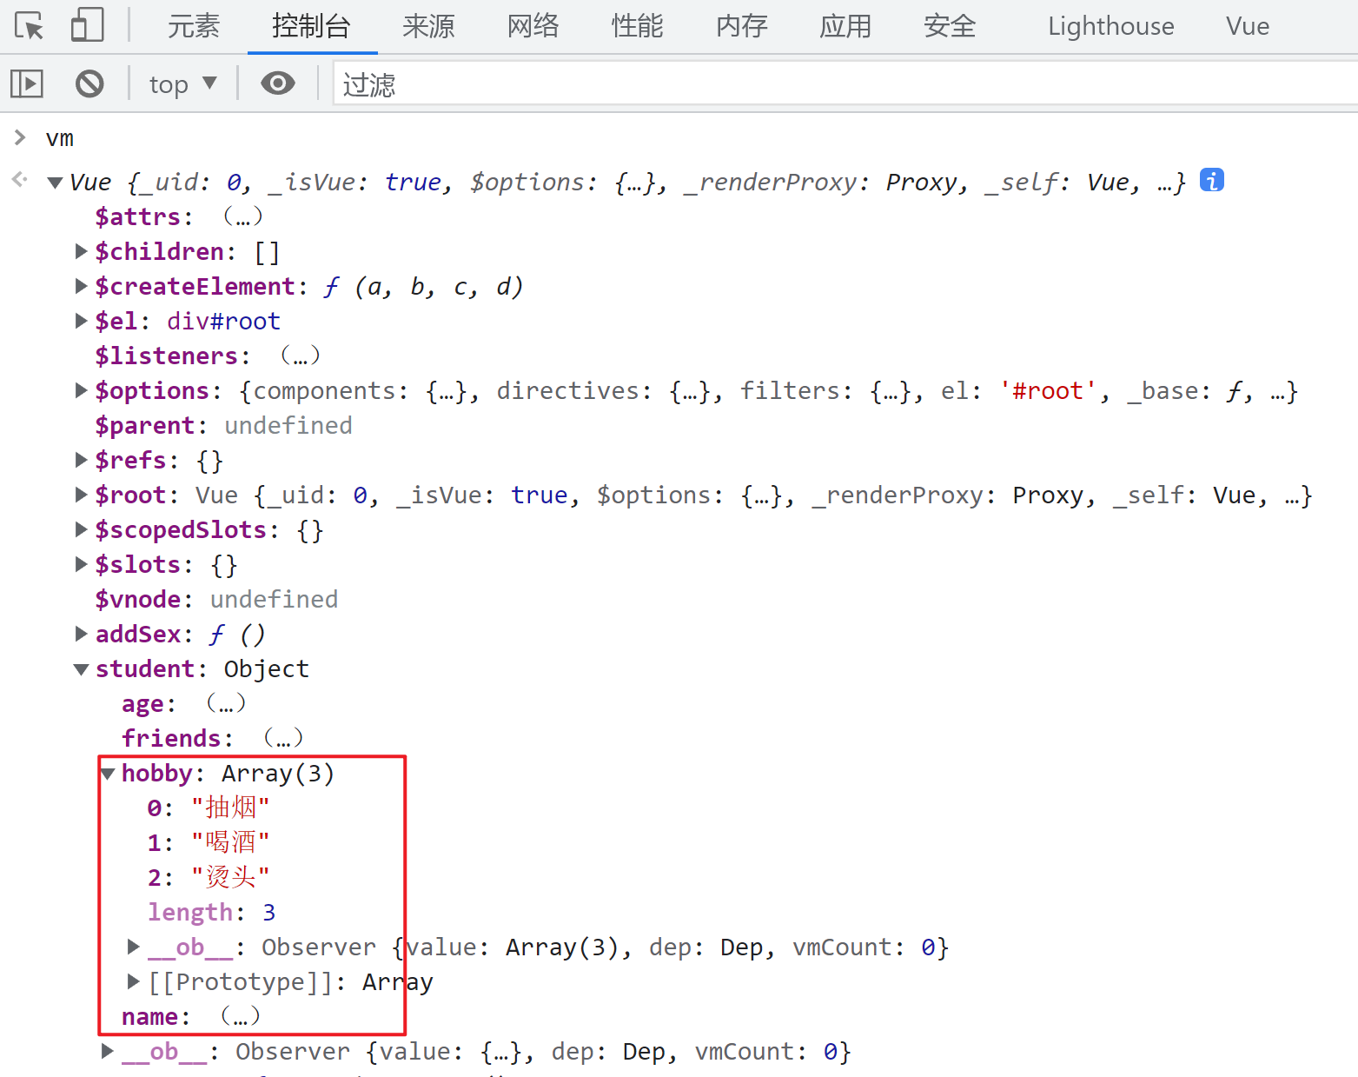Image resolution: width=1358 pixels, height=1077 pixels.
Task: Expand the $root Vue entry
Action: point(82,495)
